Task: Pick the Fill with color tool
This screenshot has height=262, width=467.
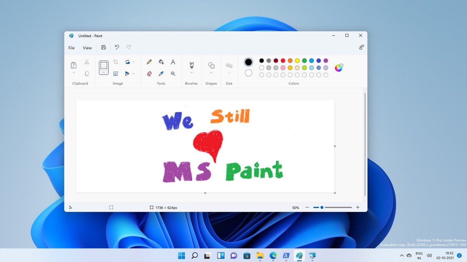Action: [161, 62]
